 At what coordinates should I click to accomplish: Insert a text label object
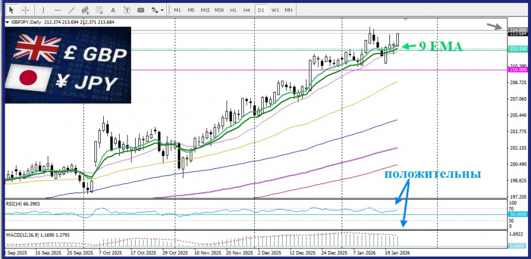[x=126, y=10]
